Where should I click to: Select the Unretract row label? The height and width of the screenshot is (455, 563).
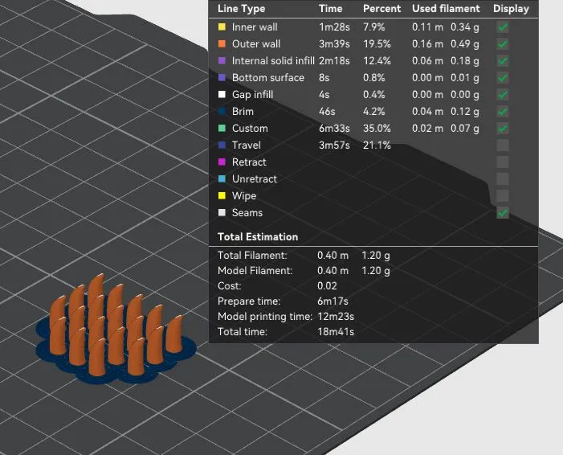255,179
